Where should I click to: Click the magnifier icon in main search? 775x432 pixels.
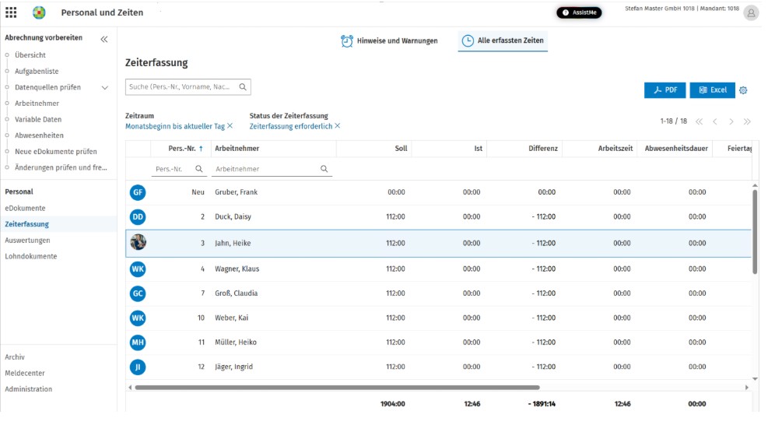pyautogui.click(x=243, y=87)
